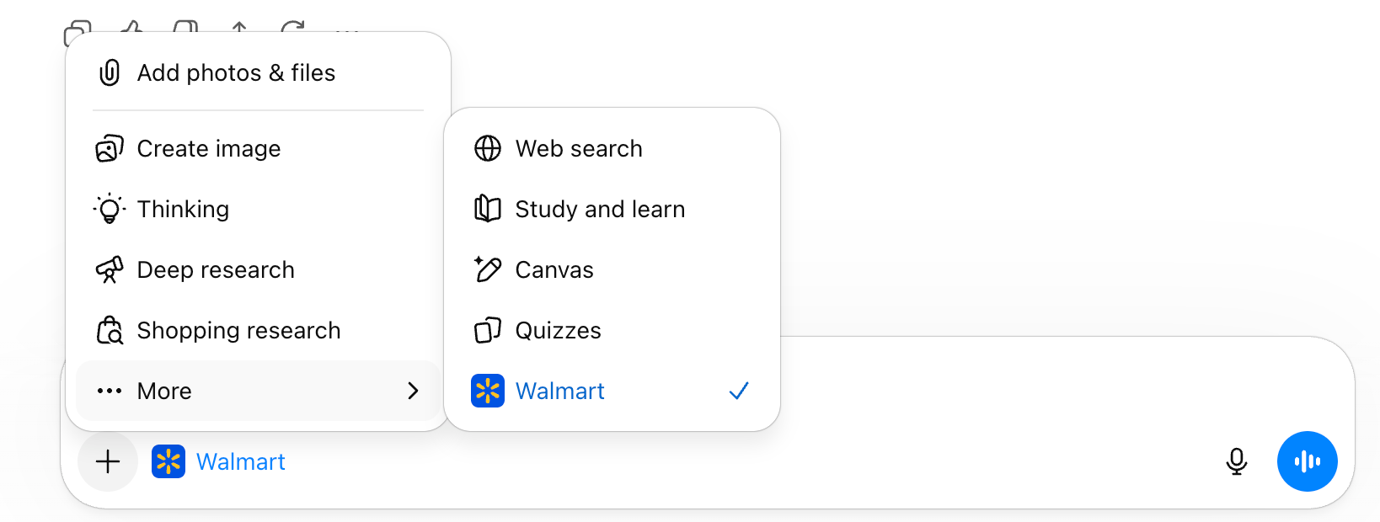Click the Web search globe icon
The image size is (1380, 522).
pyautogui.click(x=488, y=149)
